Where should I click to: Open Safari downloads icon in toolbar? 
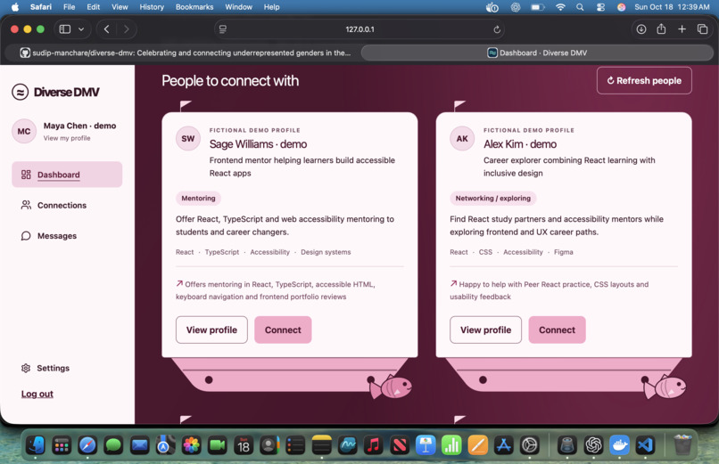click(x=641, y=28)
